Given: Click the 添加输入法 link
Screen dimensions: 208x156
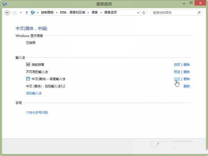Looking at the screenshot, I should [34, 93].
